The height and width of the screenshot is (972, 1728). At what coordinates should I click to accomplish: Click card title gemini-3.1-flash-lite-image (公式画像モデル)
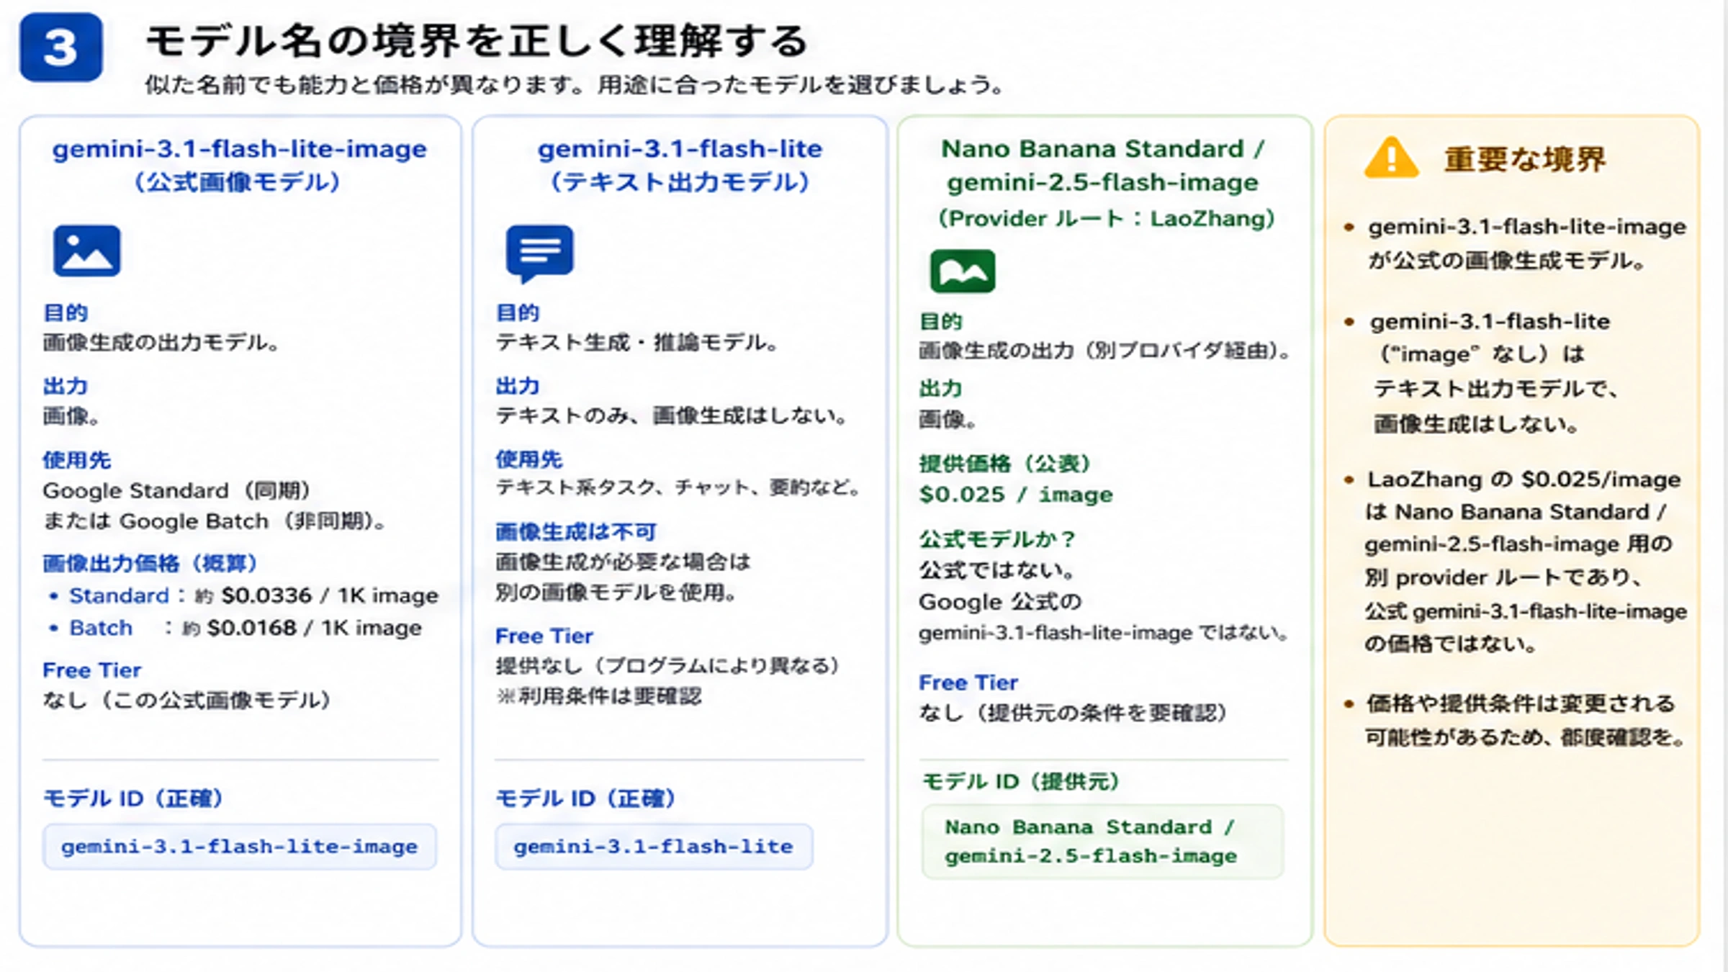(239, 165)
